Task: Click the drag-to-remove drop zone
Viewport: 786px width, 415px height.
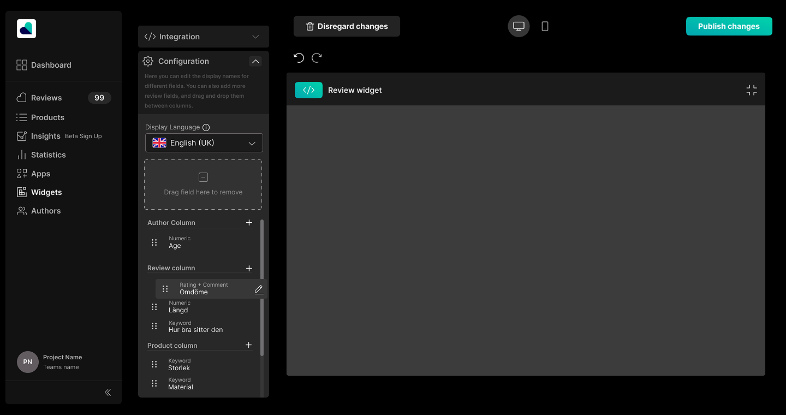Action: 203,185
